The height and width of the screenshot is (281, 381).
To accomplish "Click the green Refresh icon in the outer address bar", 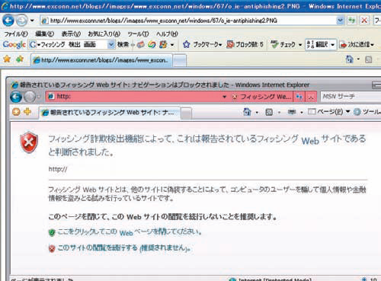I will click(352, 21).
